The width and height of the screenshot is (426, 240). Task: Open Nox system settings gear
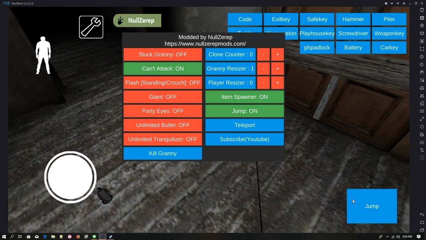(x=404, y=3)
